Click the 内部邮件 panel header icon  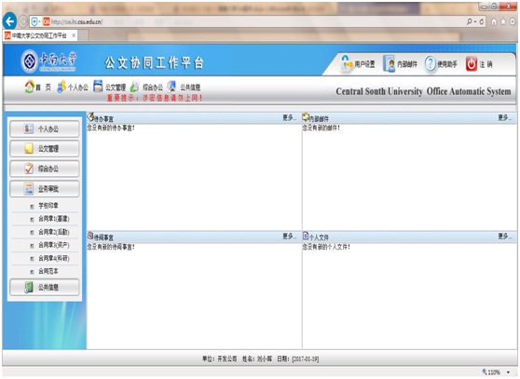point(306,116)
